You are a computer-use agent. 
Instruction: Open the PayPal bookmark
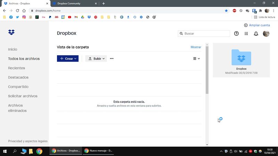point(50,17)
